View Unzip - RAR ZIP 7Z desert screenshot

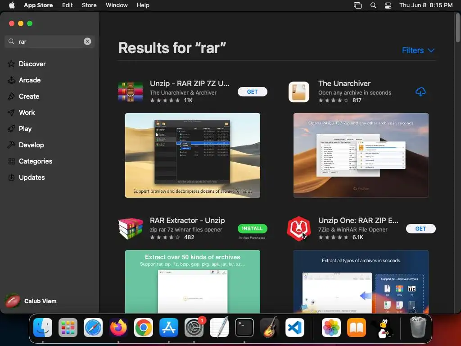tap(193, 155)
